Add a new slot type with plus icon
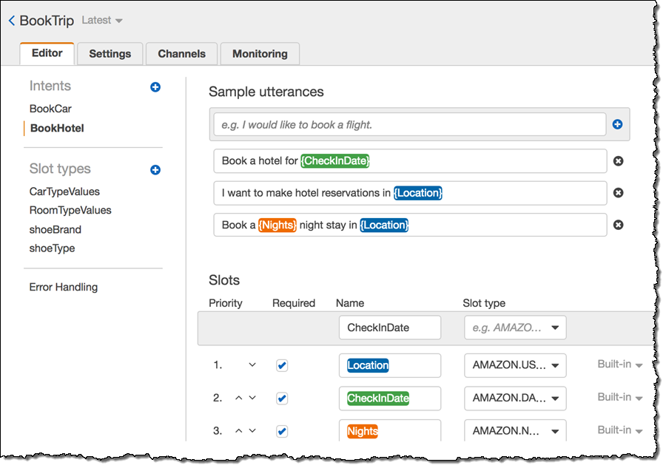Image resolution: width=666 pixels, height=468 pixels. [x=155, y=170]
